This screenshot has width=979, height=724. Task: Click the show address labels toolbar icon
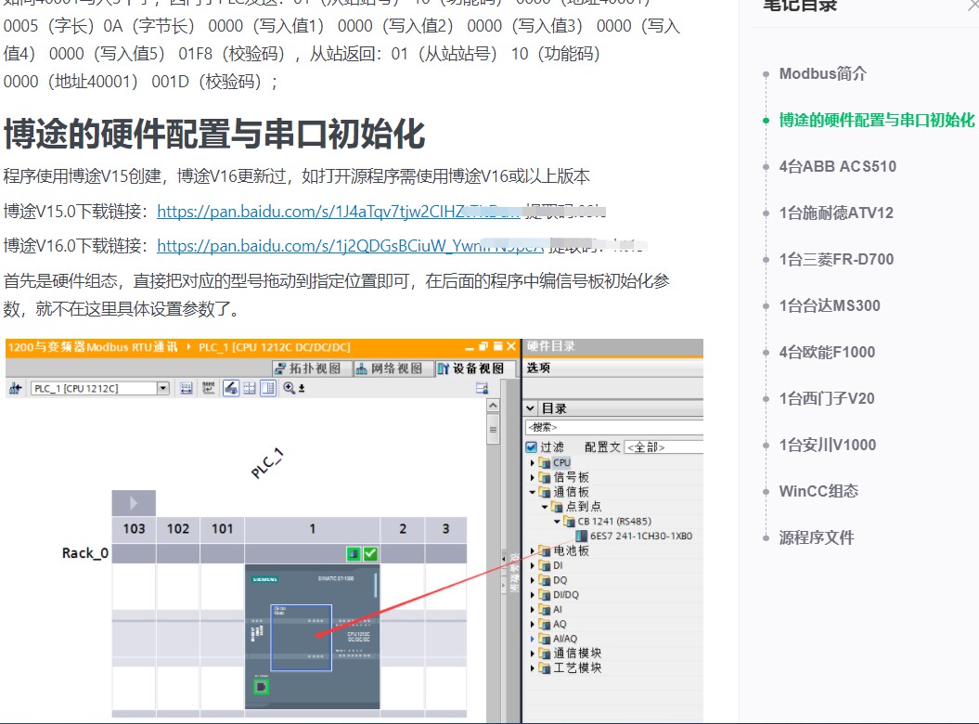click(187, 389)
